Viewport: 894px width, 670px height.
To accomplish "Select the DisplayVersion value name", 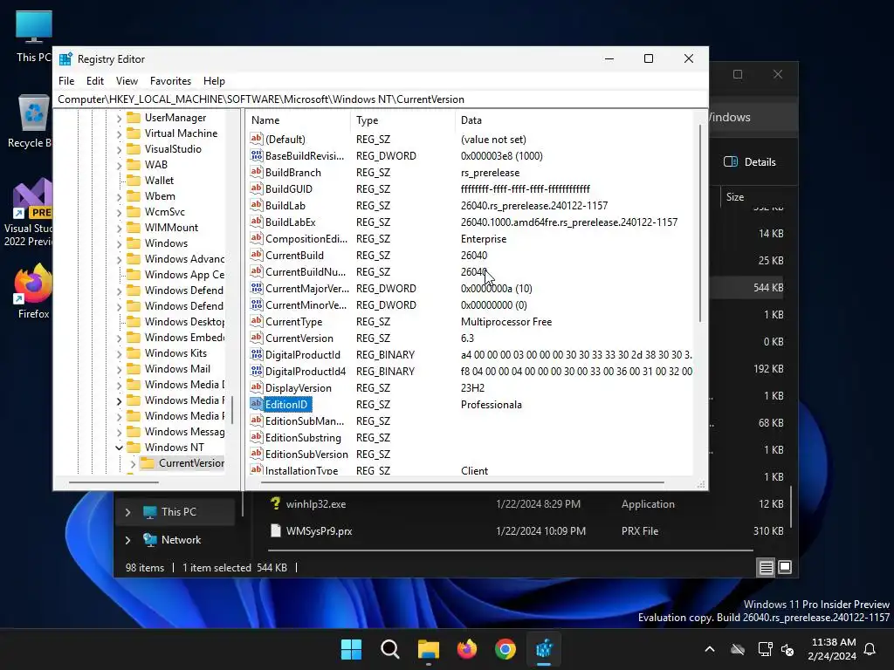I will [299, 388].
